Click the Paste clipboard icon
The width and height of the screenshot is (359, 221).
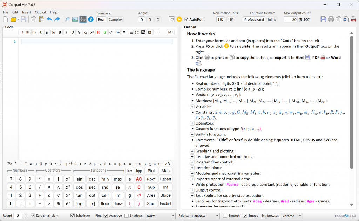tap(41, 19)
